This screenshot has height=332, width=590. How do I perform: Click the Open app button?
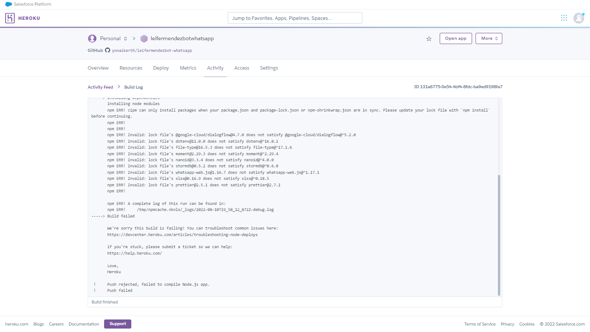tap(456, 38)
